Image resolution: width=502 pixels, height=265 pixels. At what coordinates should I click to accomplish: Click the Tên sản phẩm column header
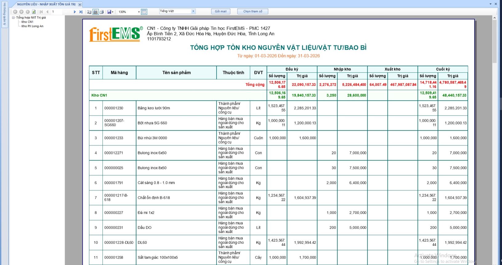(x=176, y=73)
